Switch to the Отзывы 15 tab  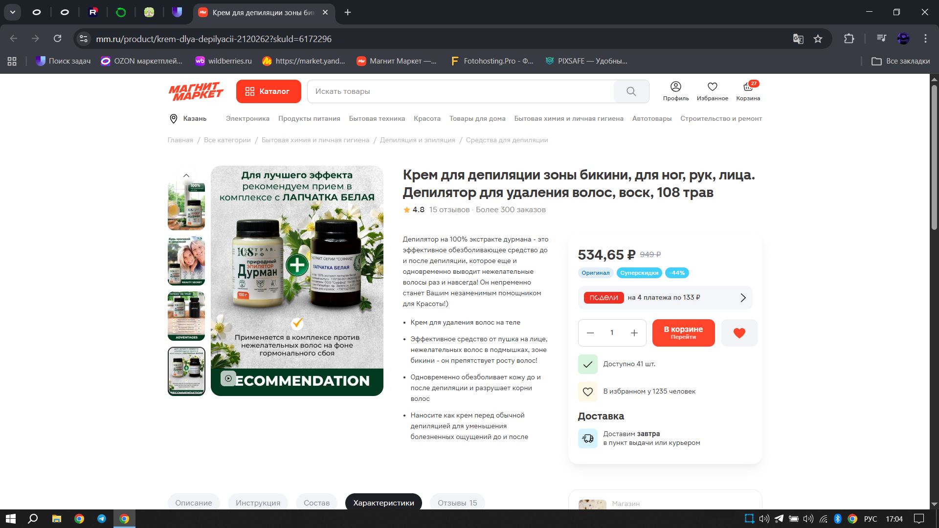click(x=457, y=503)
